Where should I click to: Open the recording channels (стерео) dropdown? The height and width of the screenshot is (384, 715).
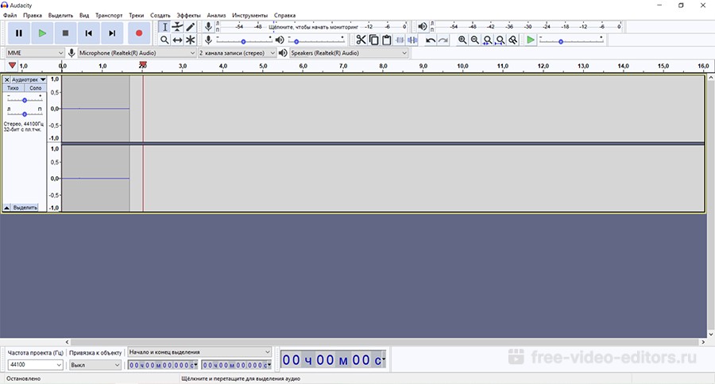[x=237, y=53]
